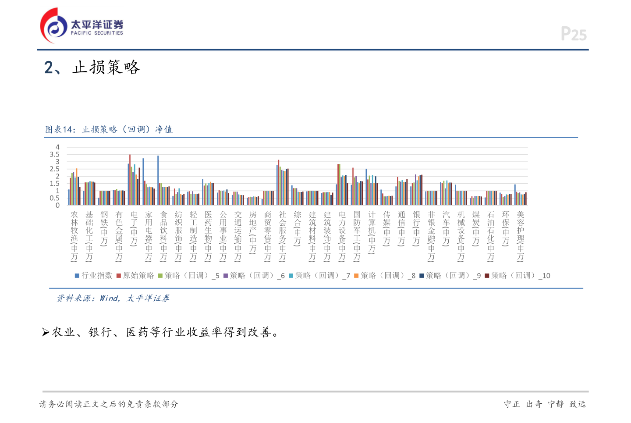Open the Wind data source link
This screenshot has height=423, width=631.
click(108, 299)
